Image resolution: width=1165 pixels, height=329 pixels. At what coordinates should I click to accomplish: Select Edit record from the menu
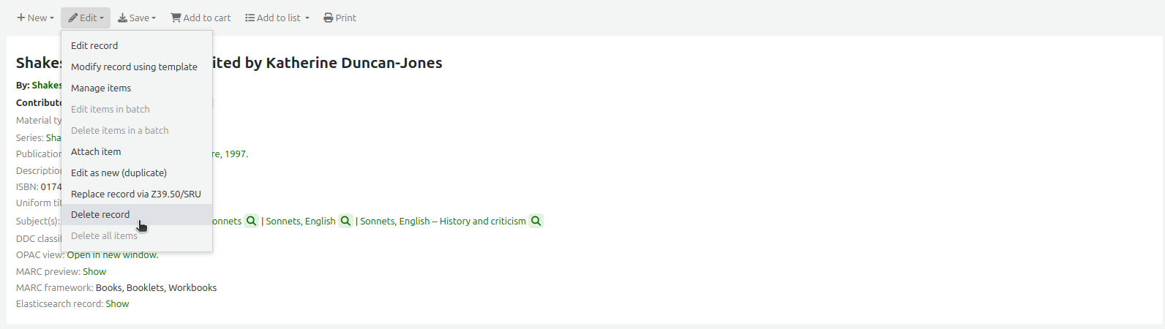(94, 45)
